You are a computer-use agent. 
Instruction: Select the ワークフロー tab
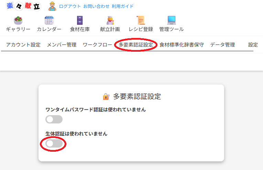(97, 45)
